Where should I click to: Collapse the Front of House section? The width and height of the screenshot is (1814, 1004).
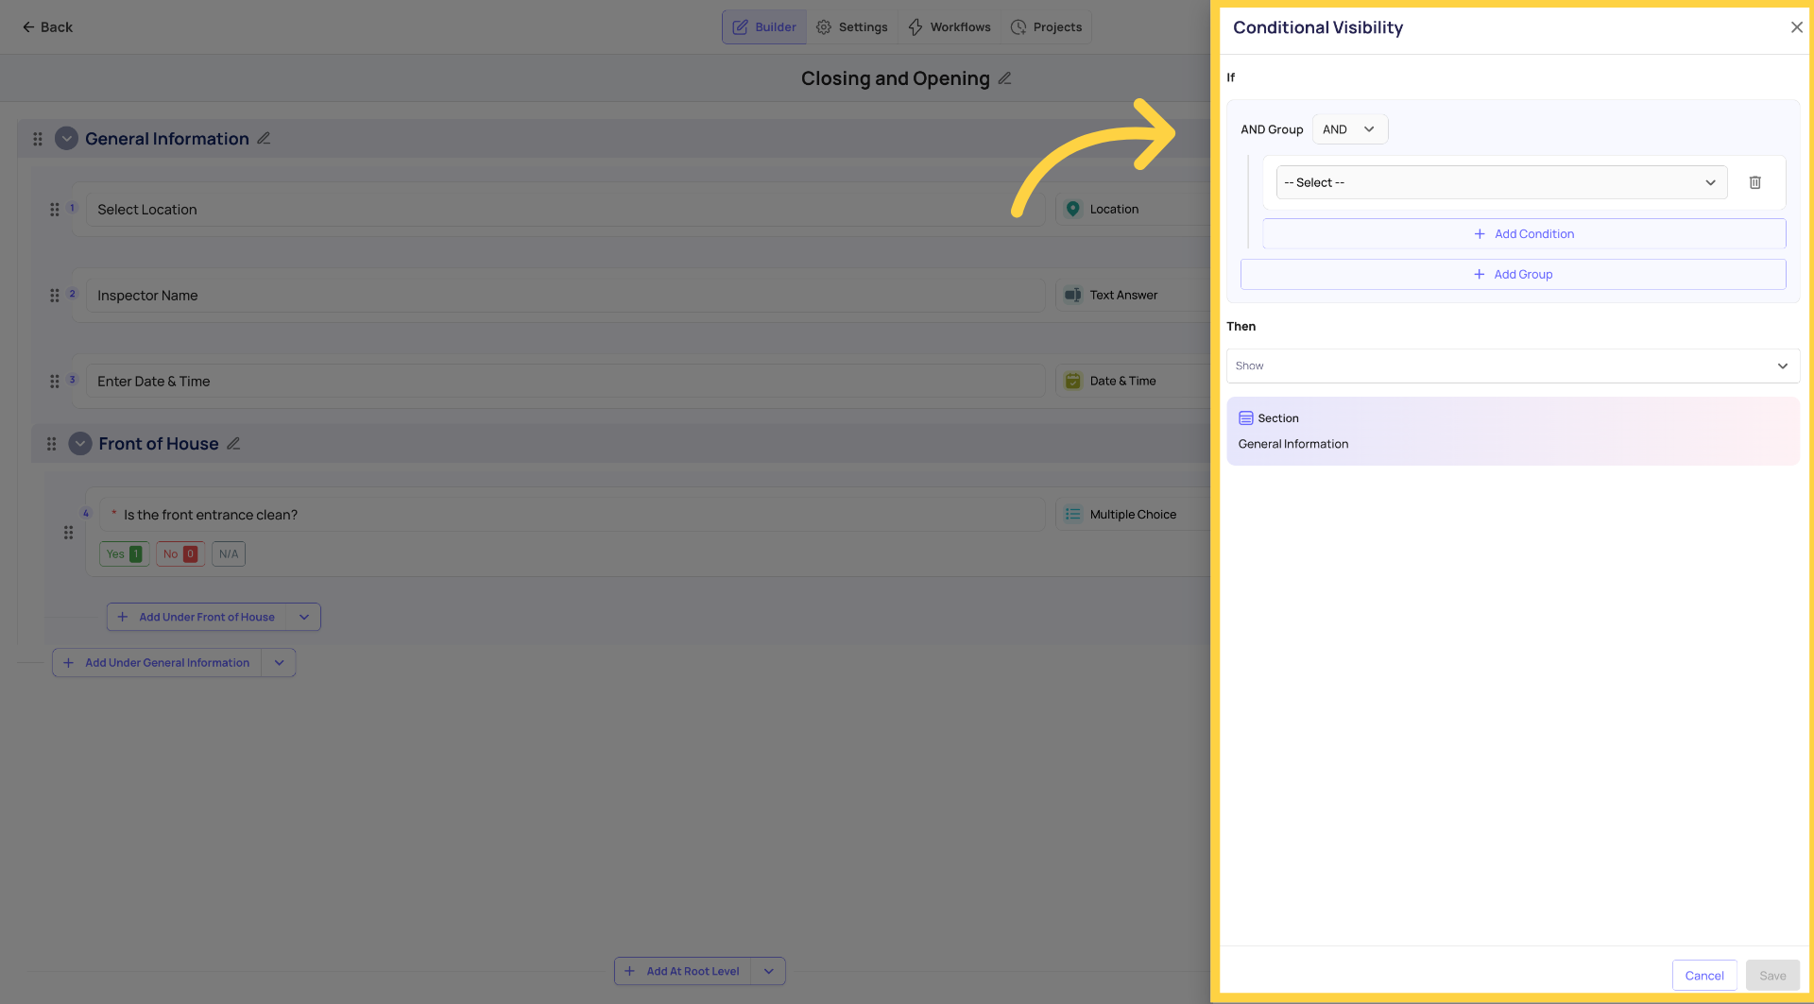coord(80,444)
